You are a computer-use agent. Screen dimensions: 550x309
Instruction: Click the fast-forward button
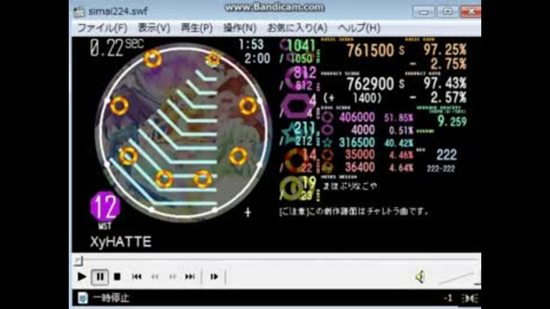click(172, 277)
